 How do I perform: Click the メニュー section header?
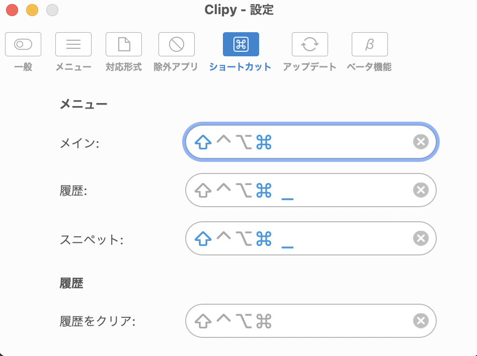83,104
